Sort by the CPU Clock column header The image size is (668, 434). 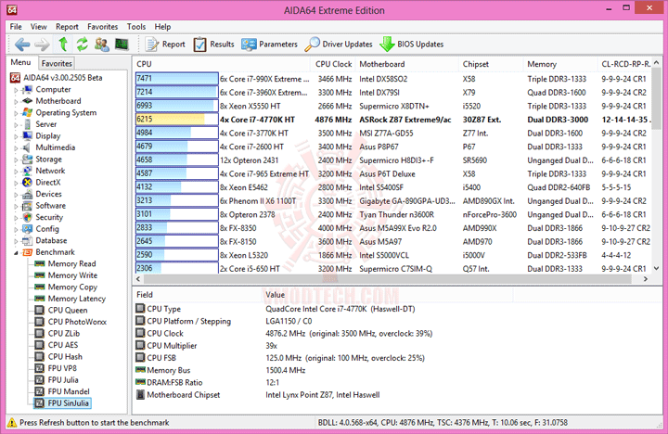click(x=333, y=64)
